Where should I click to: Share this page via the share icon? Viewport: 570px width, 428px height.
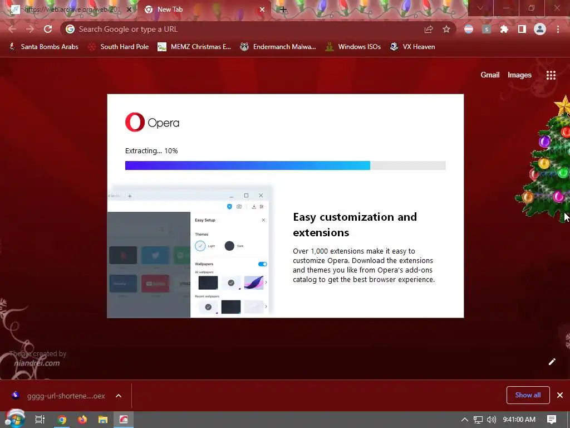[x=429, y=29]
